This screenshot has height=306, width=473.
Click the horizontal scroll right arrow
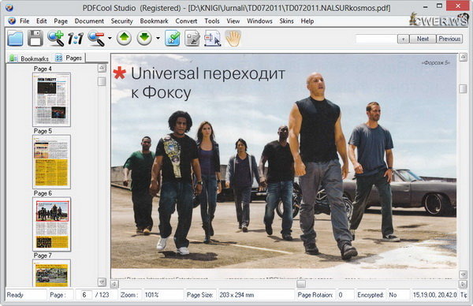[x=463, y=284]
